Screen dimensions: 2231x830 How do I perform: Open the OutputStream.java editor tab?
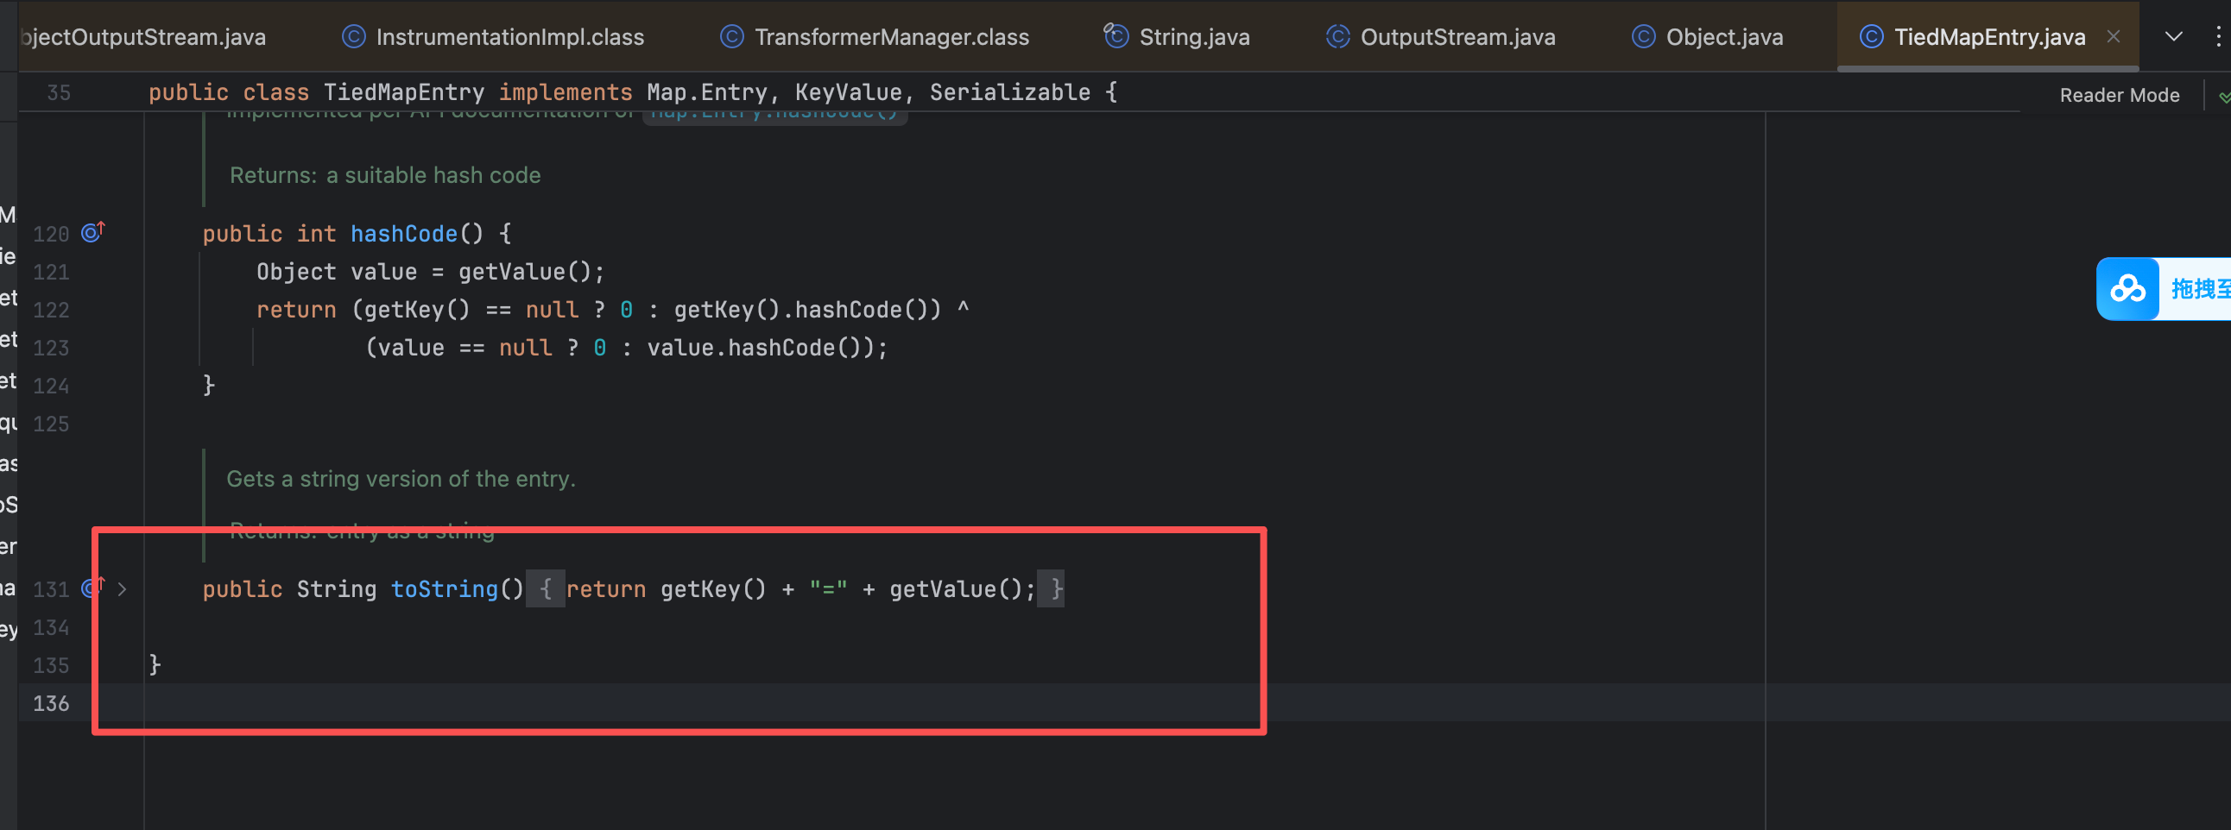(x=1441, y=37)
